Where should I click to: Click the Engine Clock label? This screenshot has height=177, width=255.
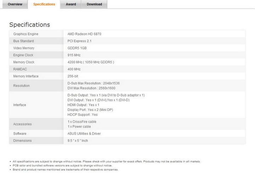23,55
